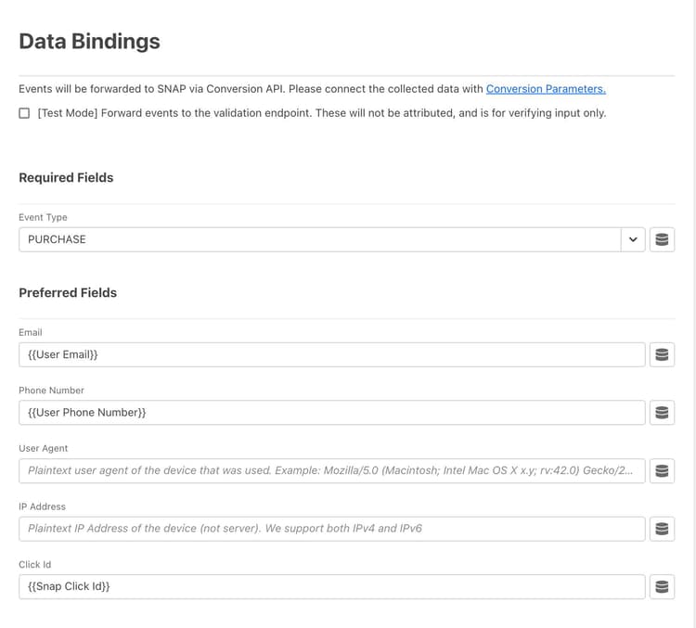Enable the Test Mode checkbox
This screenshot has height=628, width=696.
point(24,113)
